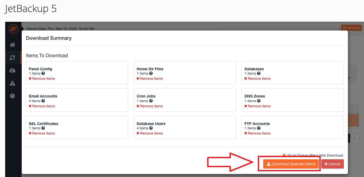The image size is (364, 177).
Task: Remove items from Cron Jobs
Action: point(150,106)
